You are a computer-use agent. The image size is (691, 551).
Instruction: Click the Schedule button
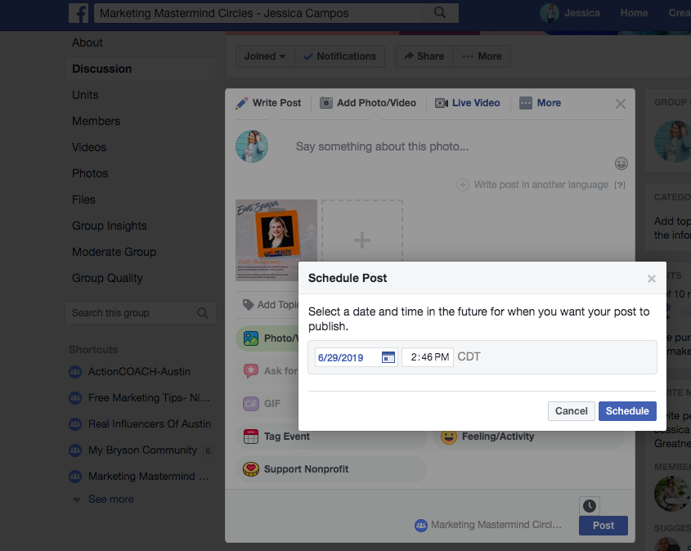627,411
